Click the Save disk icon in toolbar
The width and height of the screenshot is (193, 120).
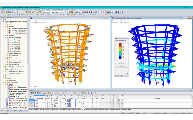coord(11,12)
